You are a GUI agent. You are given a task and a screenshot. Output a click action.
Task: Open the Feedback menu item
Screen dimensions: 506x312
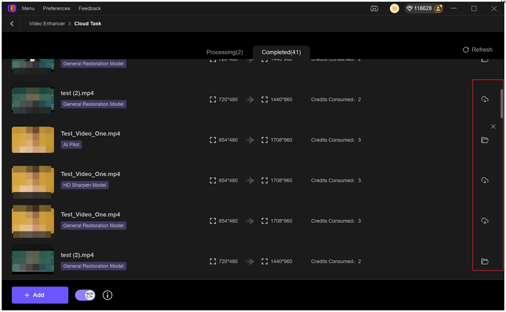90,8
